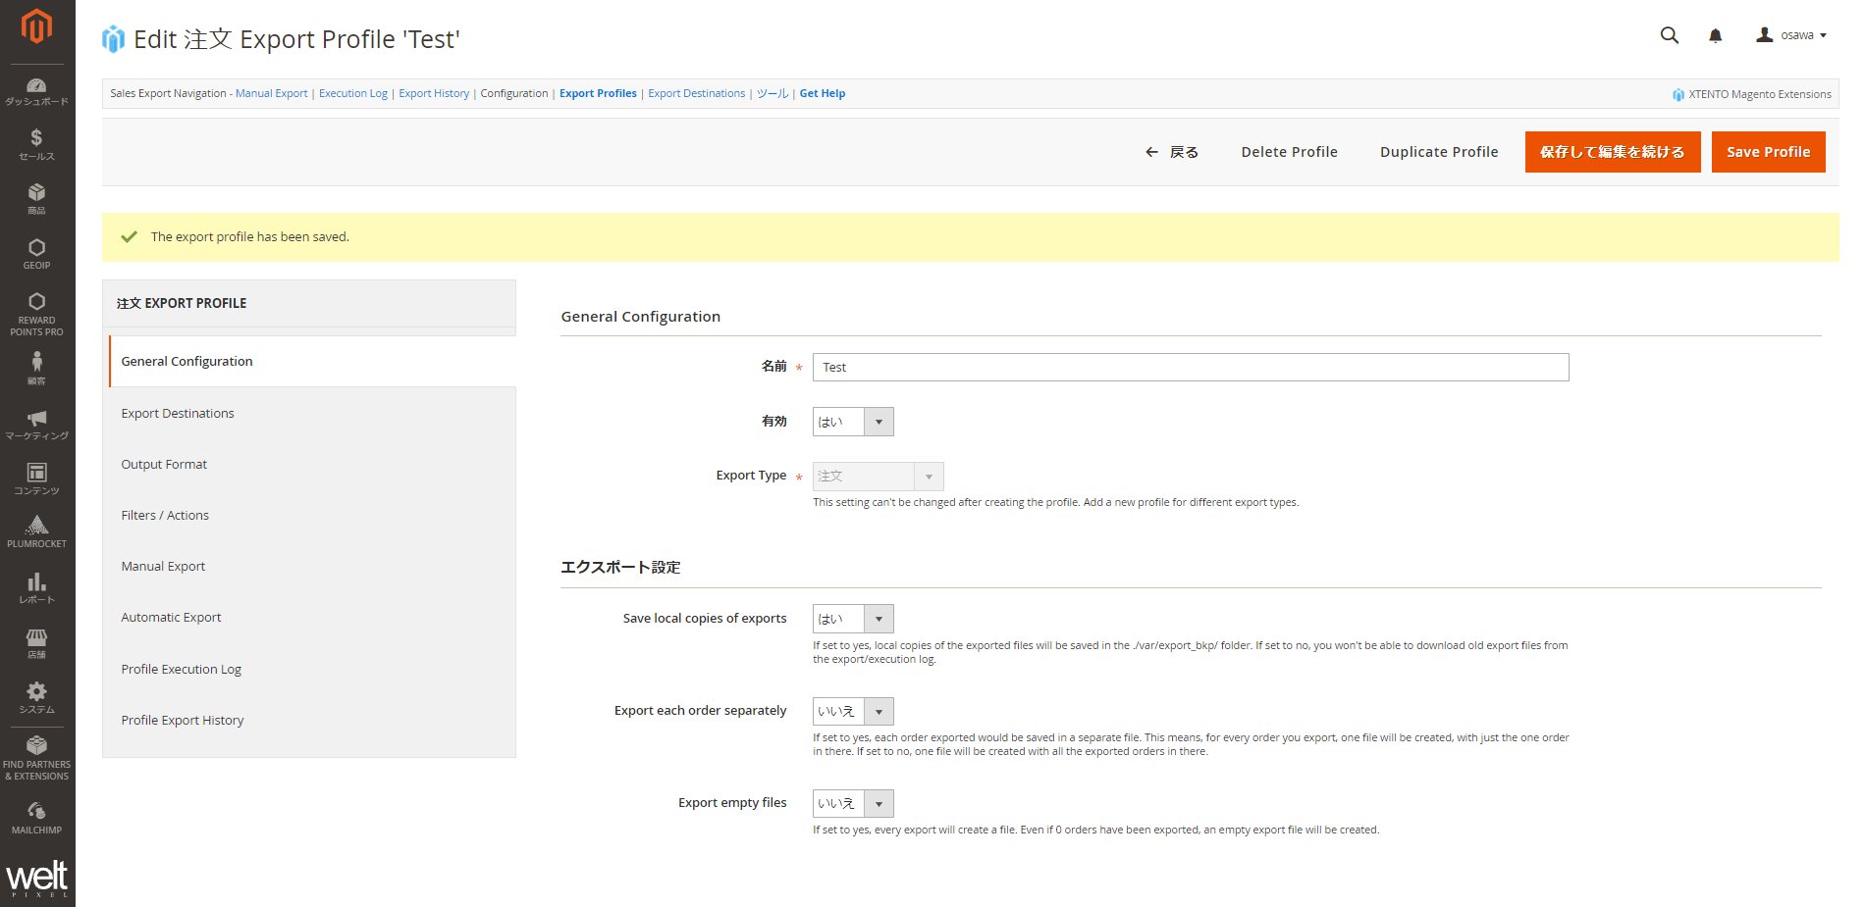Click Duplicate Profile
This screenshot has width=1865, height=907.
coord(1438,151)
